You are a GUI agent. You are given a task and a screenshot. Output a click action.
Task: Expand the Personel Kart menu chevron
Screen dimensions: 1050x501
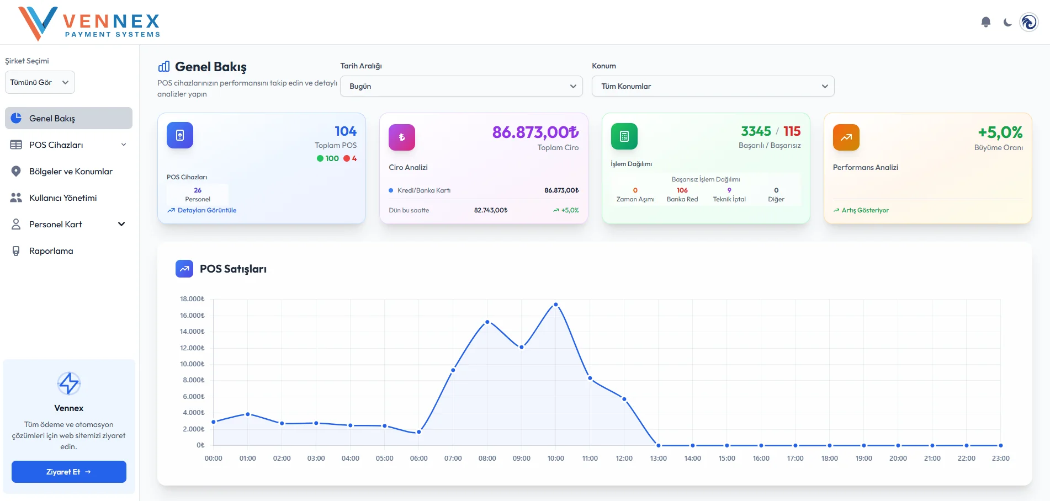point(121,224)
